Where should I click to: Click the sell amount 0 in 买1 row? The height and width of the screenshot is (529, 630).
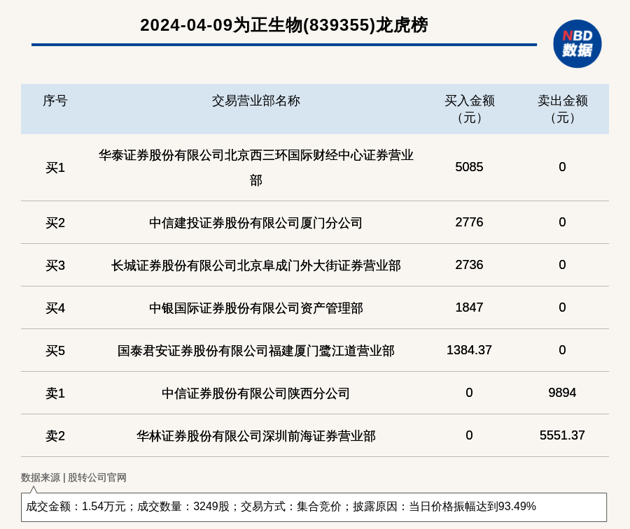pyautogui.click(x=562, y=167)
